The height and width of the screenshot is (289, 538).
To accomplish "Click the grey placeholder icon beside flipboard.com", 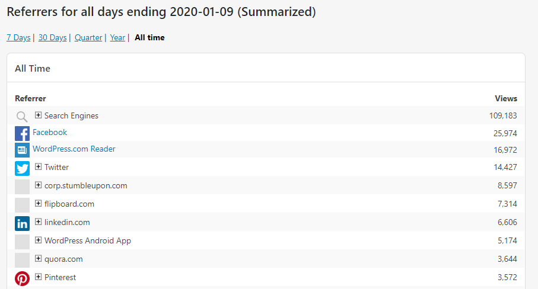I will coord(23,205).
